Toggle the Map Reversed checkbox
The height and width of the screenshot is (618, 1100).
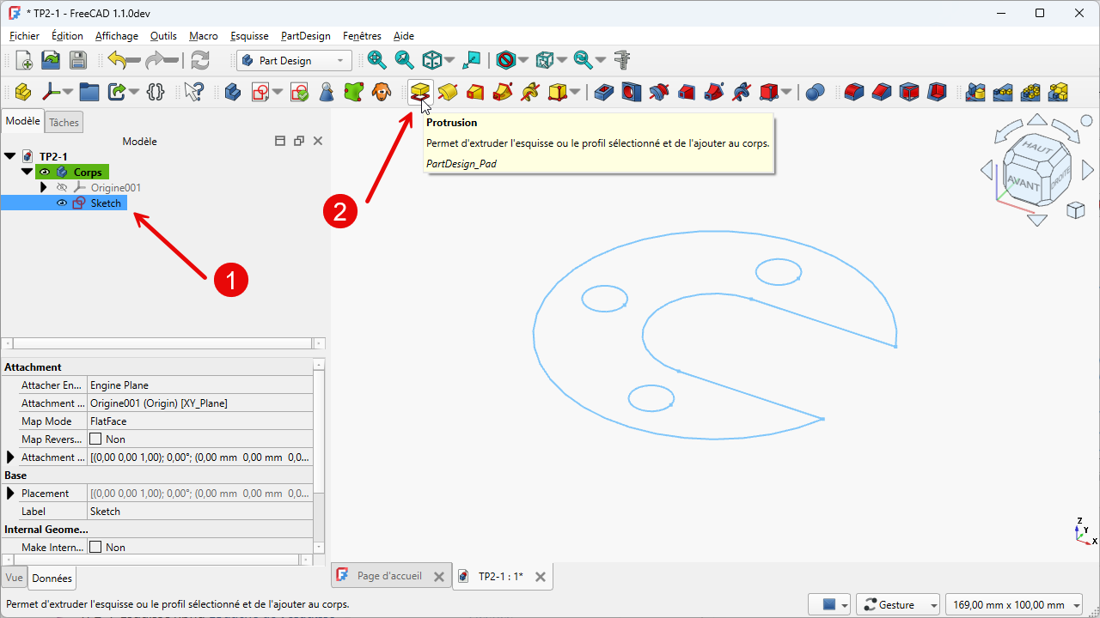(96, 439)
